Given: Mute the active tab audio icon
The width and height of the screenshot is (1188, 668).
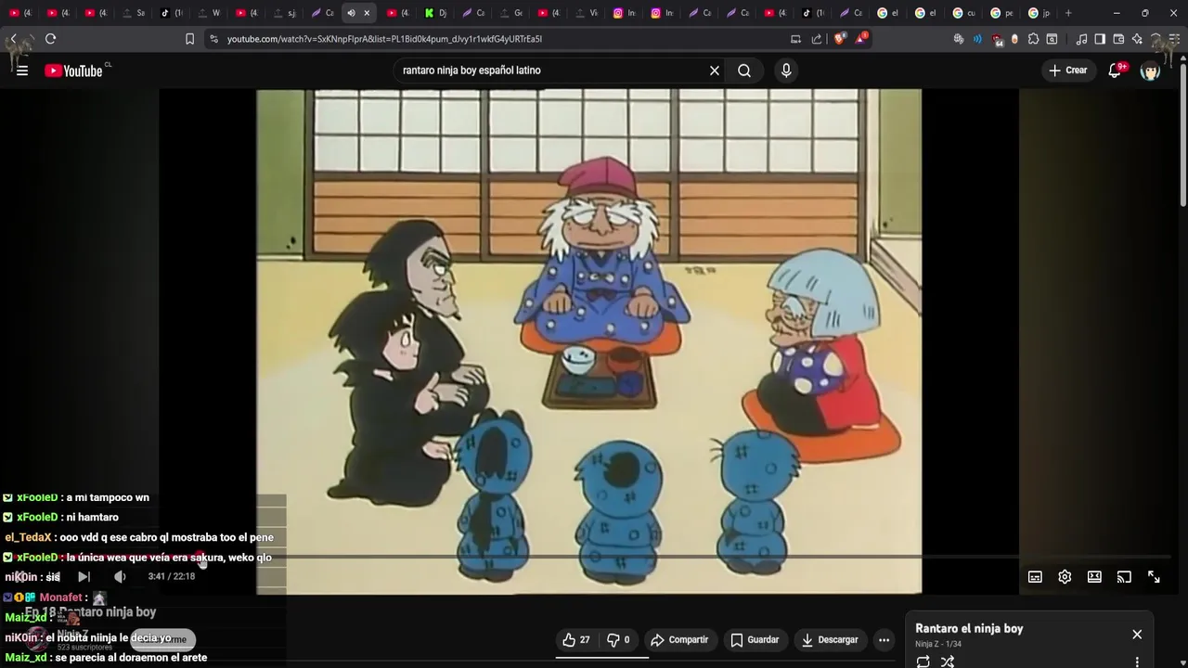Looking at the screenshot, I should tap(351, 13).
